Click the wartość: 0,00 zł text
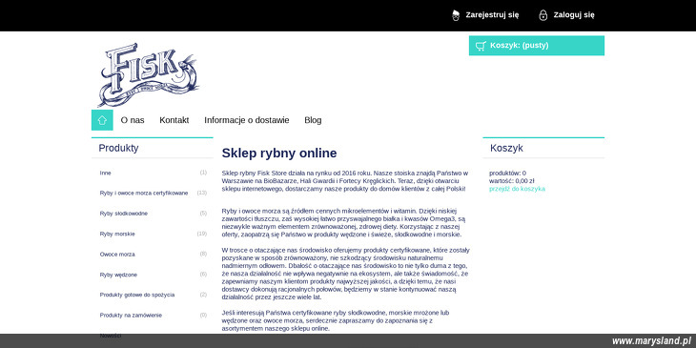 (511, 180)
